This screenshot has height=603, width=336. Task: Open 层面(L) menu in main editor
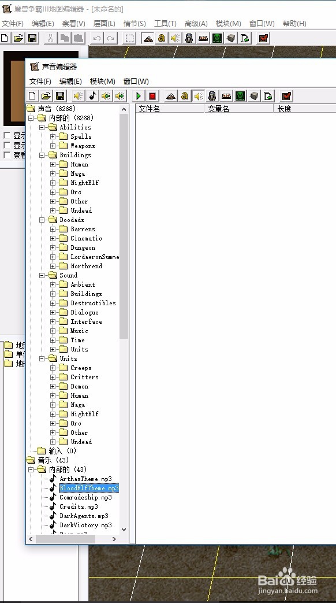104,24
